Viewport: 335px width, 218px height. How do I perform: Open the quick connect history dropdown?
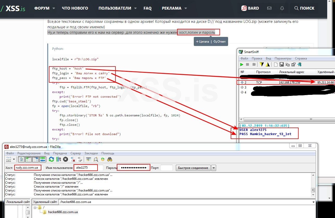coord(214,168)
